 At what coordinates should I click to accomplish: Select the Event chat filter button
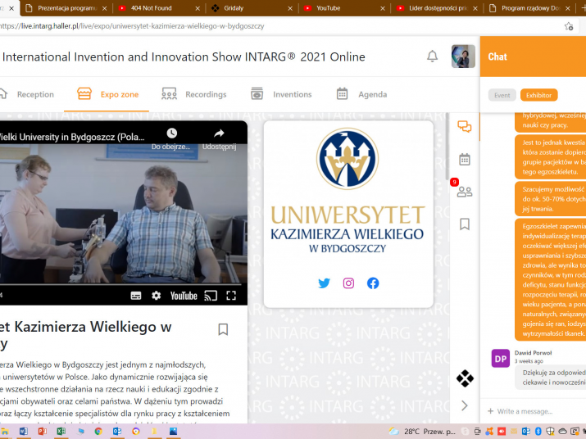502,95
